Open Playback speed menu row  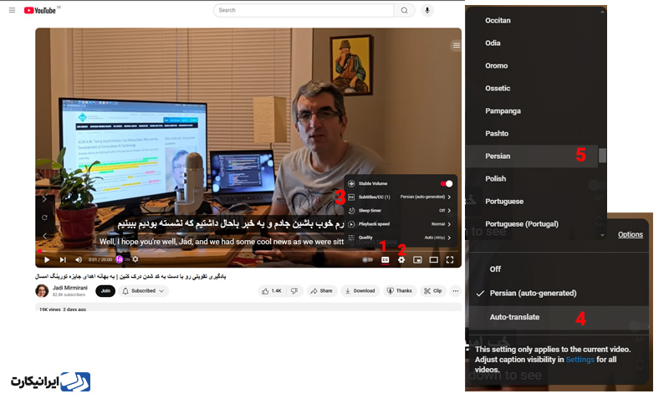(x=401, y=224)
